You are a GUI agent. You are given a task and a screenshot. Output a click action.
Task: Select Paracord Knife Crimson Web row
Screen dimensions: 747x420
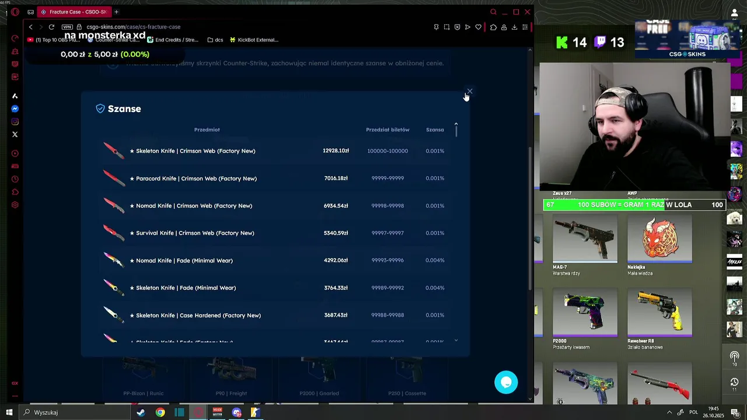click(x=275, y=178)
